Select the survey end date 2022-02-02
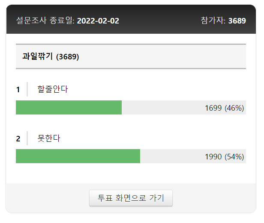264x223 pixels. pos(98,21)
